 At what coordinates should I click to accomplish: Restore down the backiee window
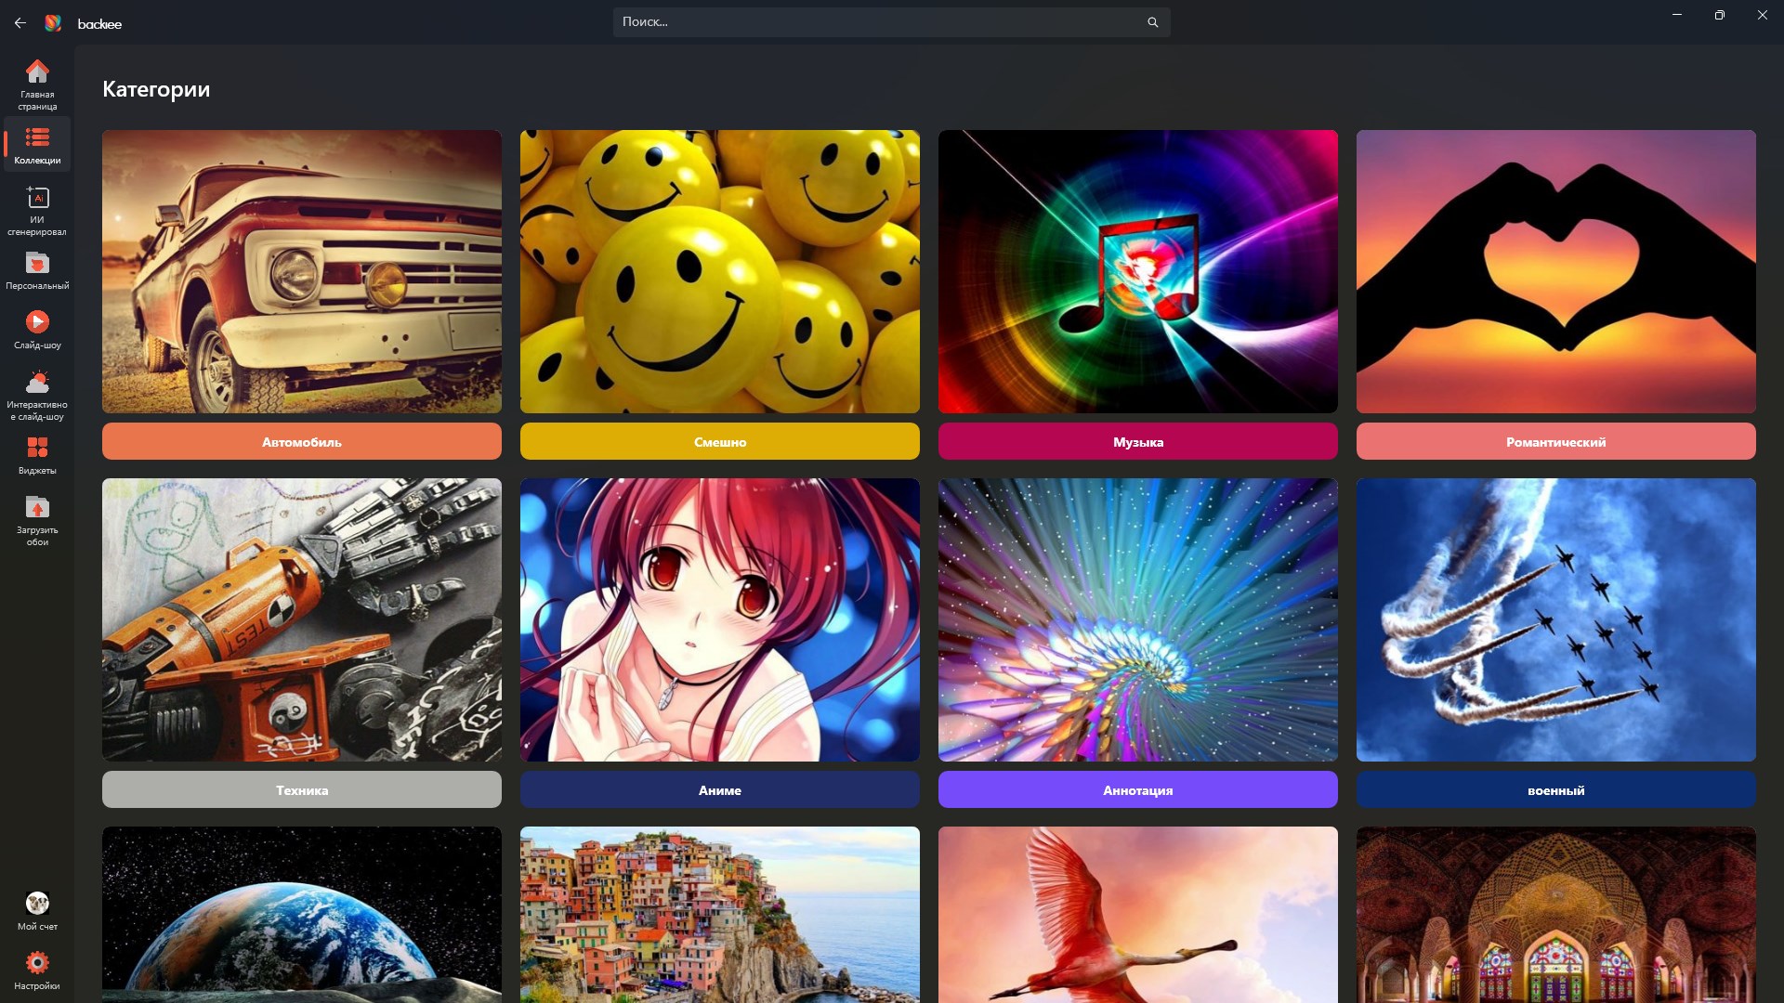point(1719,15)
